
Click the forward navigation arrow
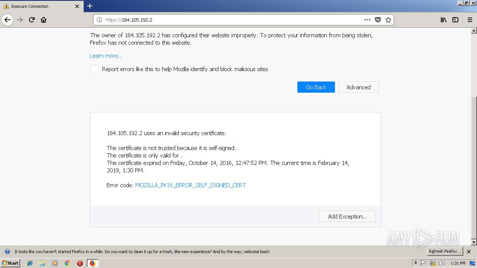(x=20, y=20)
